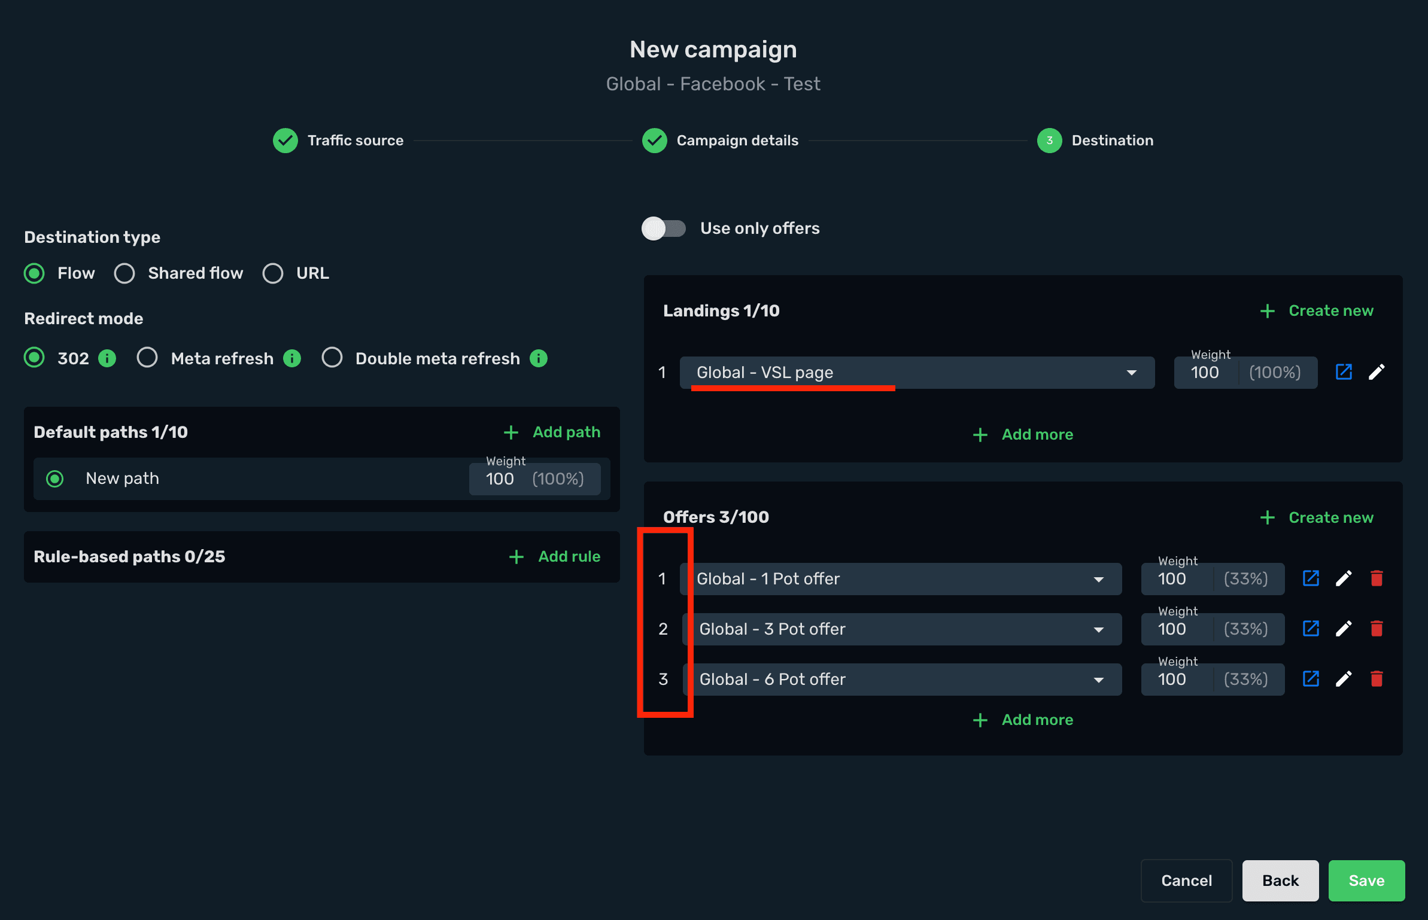1428x920 pixels.
Task: Go to the Traffic source step
Action: pyautogui.click(x=338, y=141)
